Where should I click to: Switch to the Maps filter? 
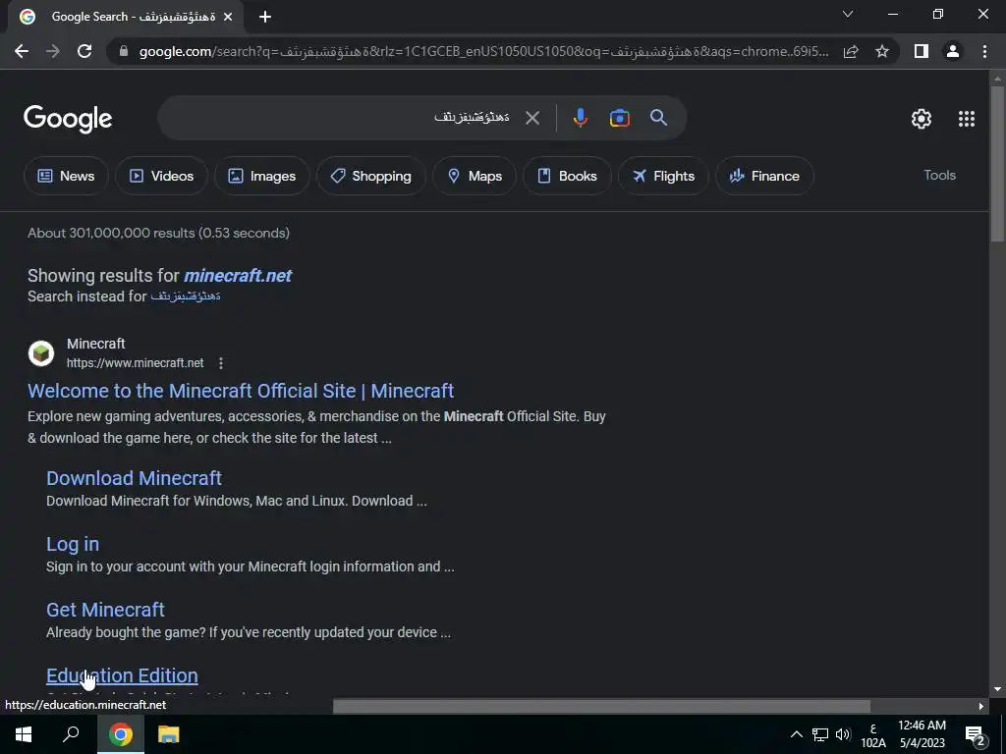475,176
